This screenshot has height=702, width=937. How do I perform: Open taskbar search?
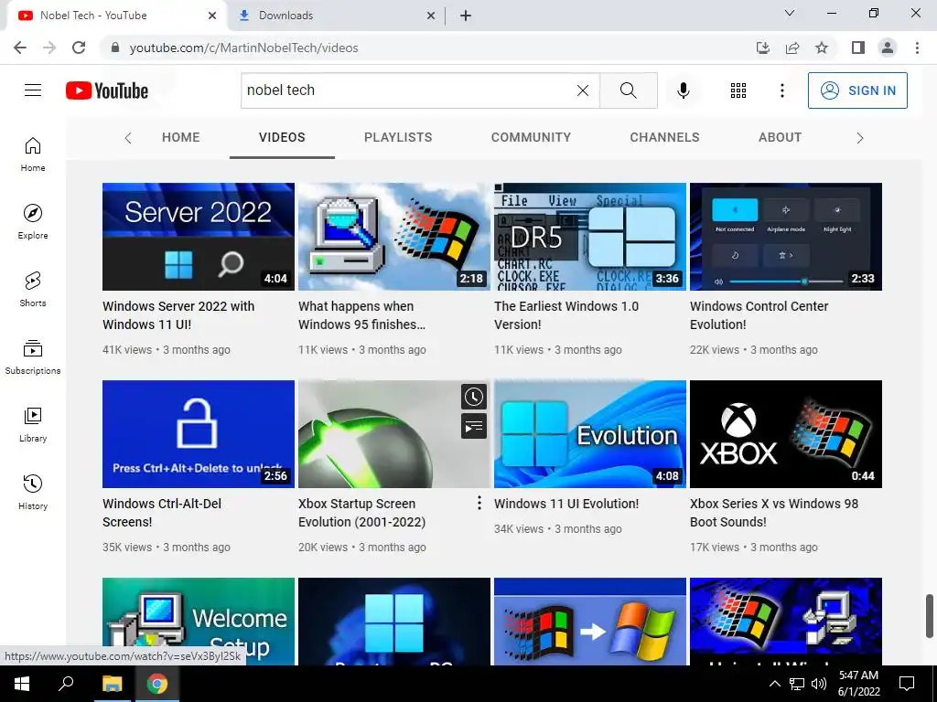(66, 684)
